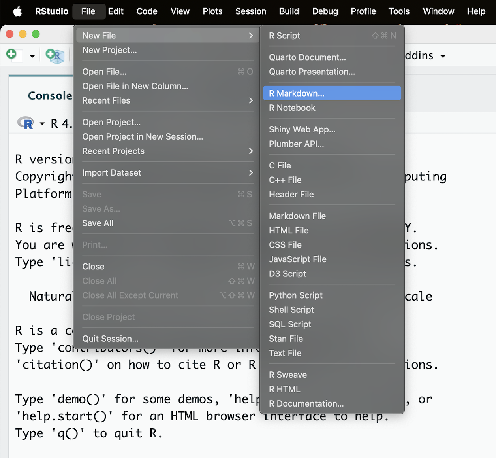Select Close in the File menu

(168, 267)
